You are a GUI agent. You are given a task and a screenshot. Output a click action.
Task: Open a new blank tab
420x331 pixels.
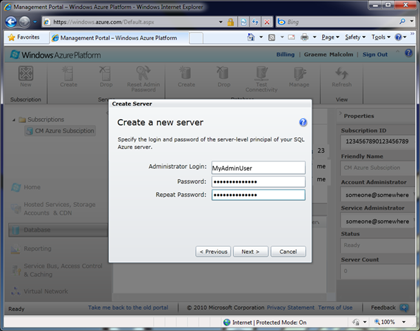coord(196,39)
